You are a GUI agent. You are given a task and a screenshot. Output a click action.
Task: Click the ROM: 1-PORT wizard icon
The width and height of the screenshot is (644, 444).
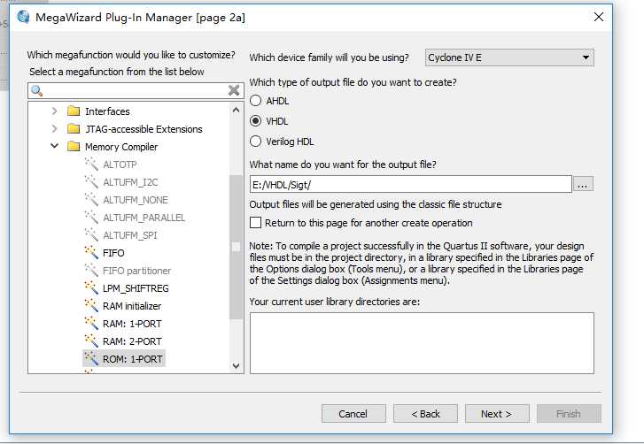click(91, 358)
